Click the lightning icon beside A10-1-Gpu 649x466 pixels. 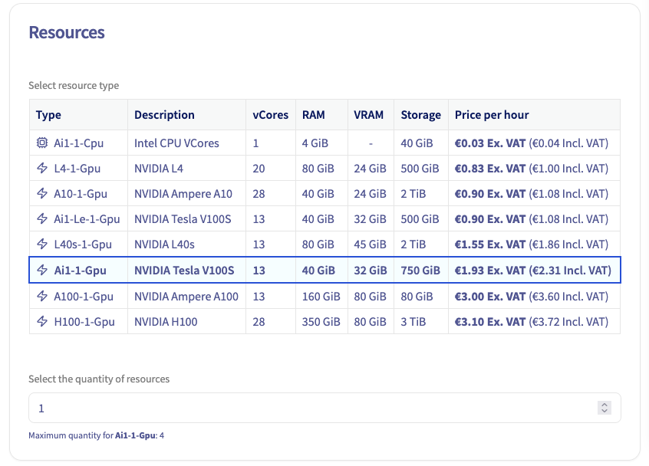point(42,194)
